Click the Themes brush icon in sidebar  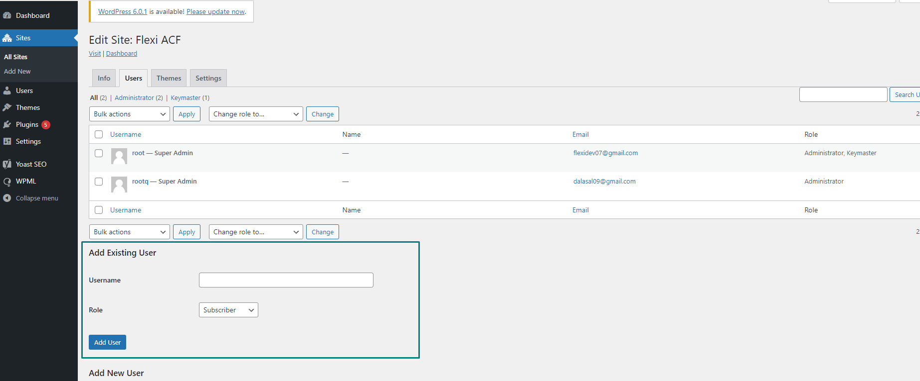7,107
